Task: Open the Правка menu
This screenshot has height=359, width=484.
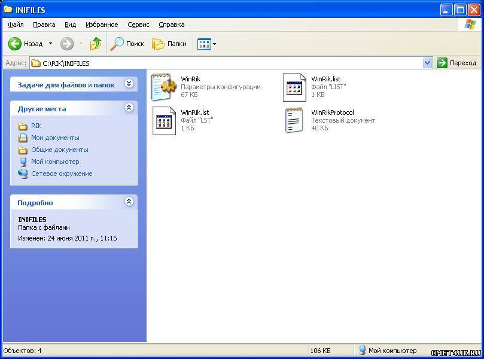Action: click(x=44, y=25)
